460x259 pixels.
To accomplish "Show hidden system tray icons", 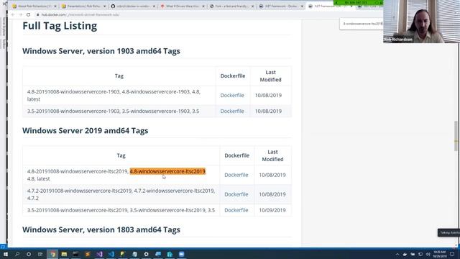I will point(397,254).
